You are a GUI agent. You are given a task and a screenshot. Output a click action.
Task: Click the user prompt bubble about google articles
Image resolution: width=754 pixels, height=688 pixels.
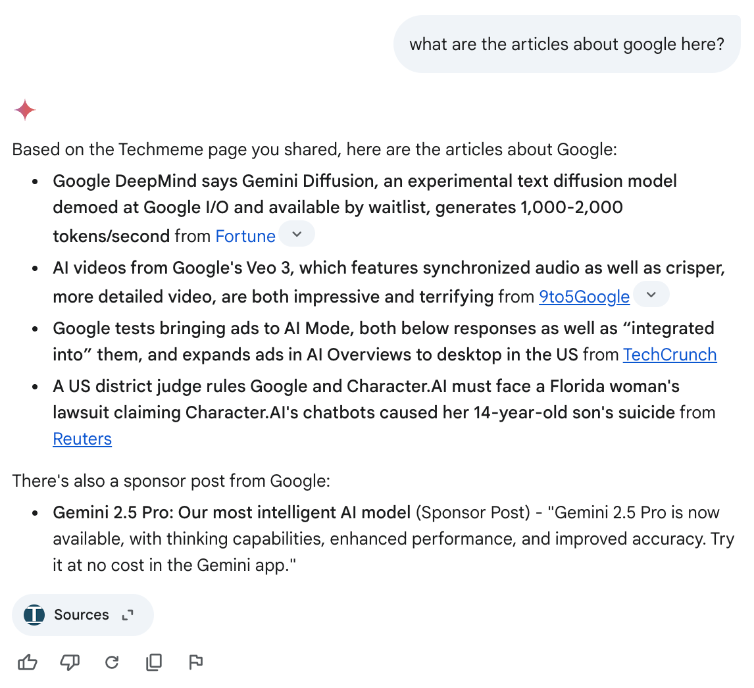click(x=567, y=44)
